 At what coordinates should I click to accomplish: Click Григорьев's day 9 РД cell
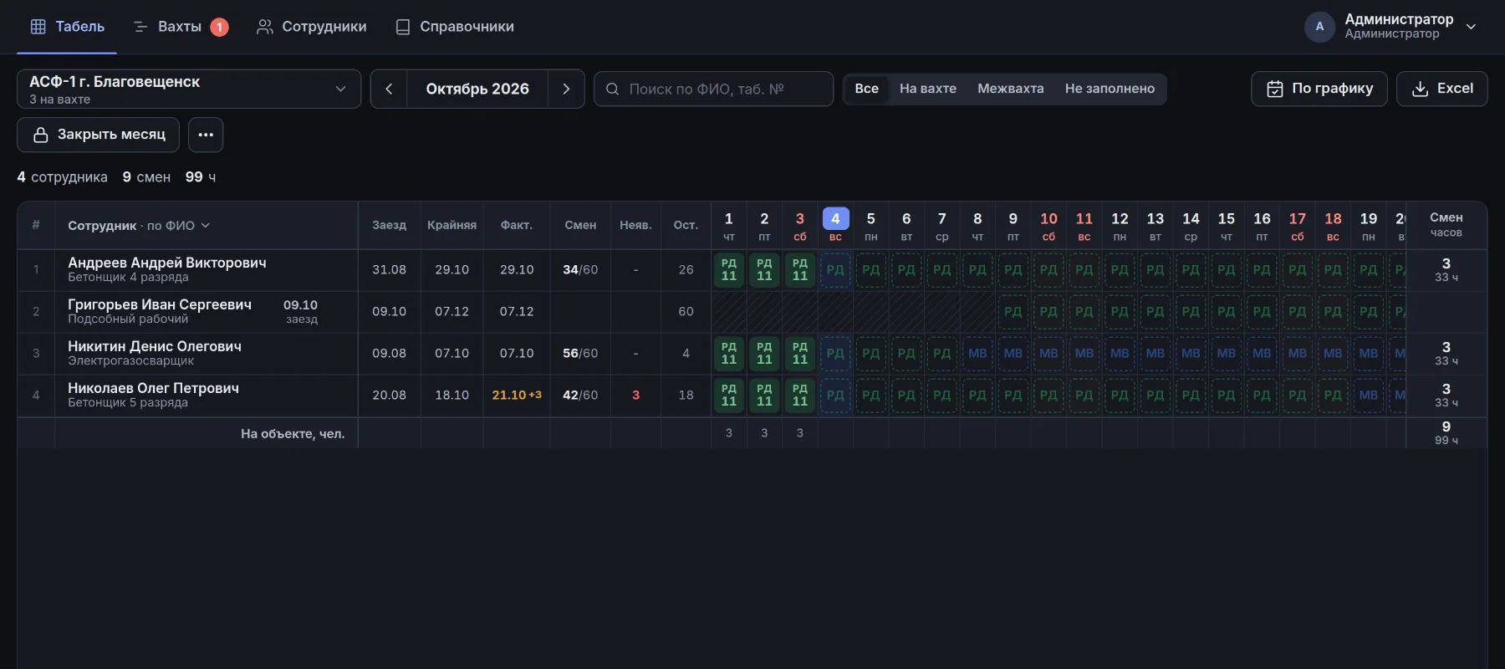click(x=1013, y=312)
